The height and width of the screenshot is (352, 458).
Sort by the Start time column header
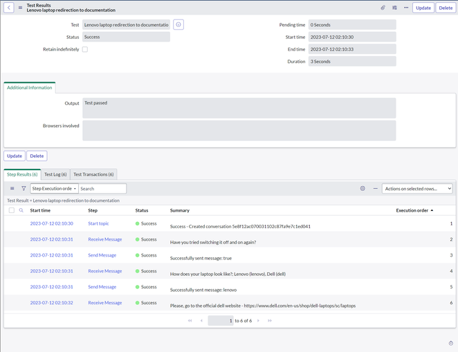coord(40,210)
